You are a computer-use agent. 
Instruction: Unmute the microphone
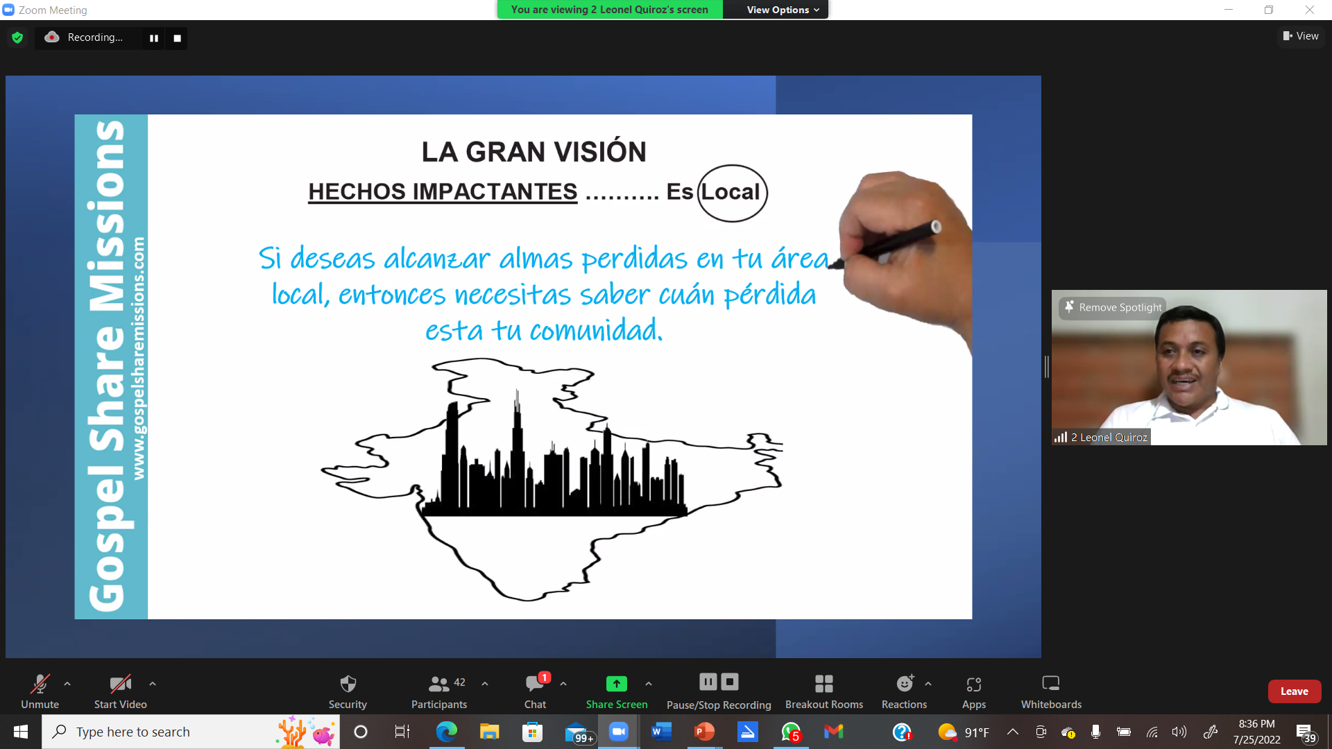point(40,691)
